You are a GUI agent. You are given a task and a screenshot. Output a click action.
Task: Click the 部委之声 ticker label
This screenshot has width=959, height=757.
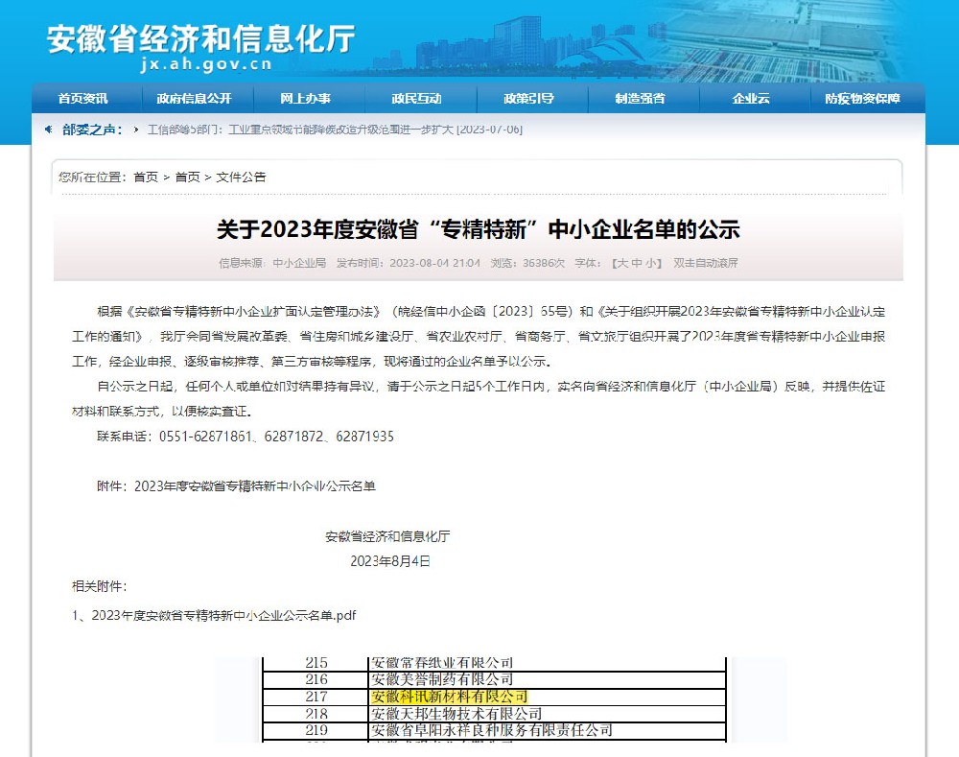[92, 130]
